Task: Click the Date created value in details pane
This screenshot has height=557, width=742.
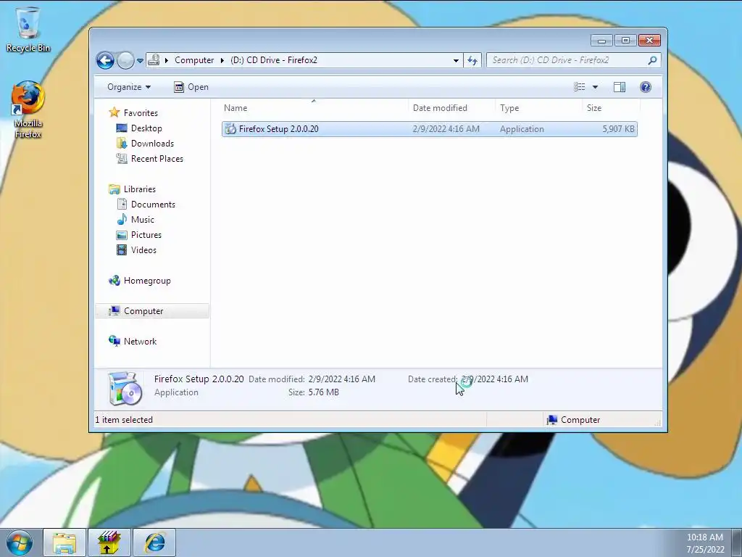Action: click(494, 379)
